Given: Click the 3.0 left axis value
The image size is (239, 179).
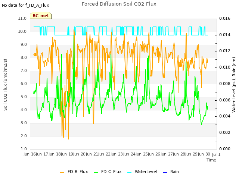Looking at the screenshot, I should pos(24,123).
